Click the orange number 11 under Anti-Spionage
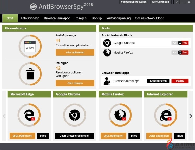Image resolution: width=195 pixels, height=150 pixels. click(58, 41)
